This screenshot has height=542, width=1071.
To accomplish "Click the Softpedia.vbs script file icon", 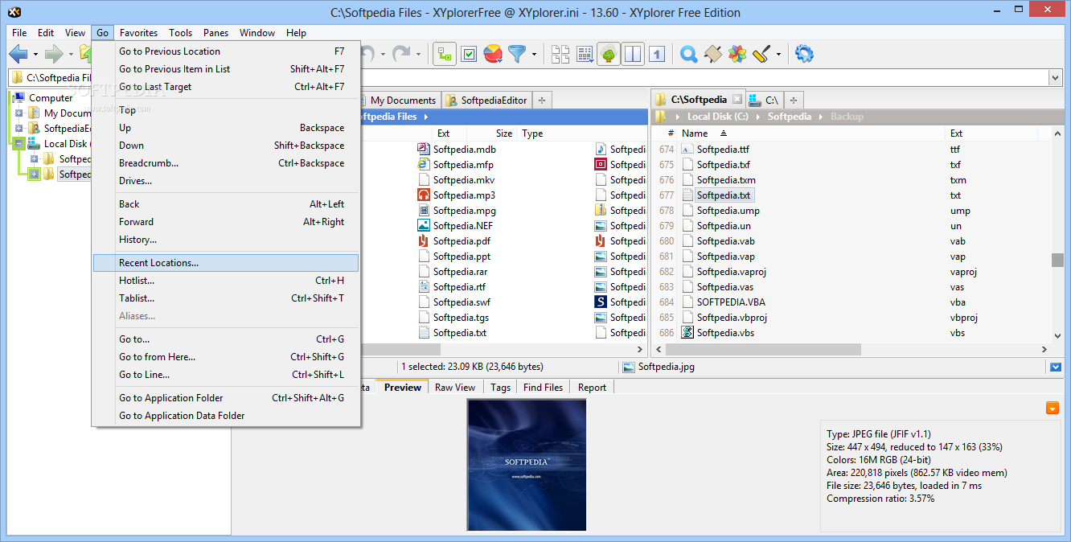I will tap(687, 333).
